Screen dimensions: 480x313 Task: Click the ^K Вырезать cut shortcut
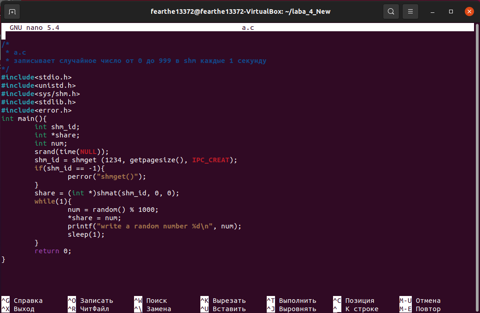click(x=223, y=301)
